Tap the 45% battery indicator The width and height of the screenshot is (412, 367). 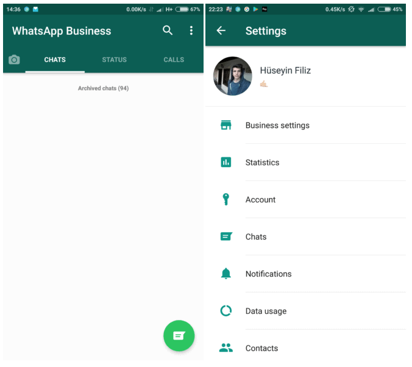click(391, 9)
